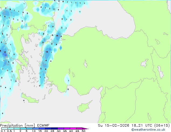Click the legend tick label "30"
This screenshot has width=171, height=132.
click(x=59, y=131)
